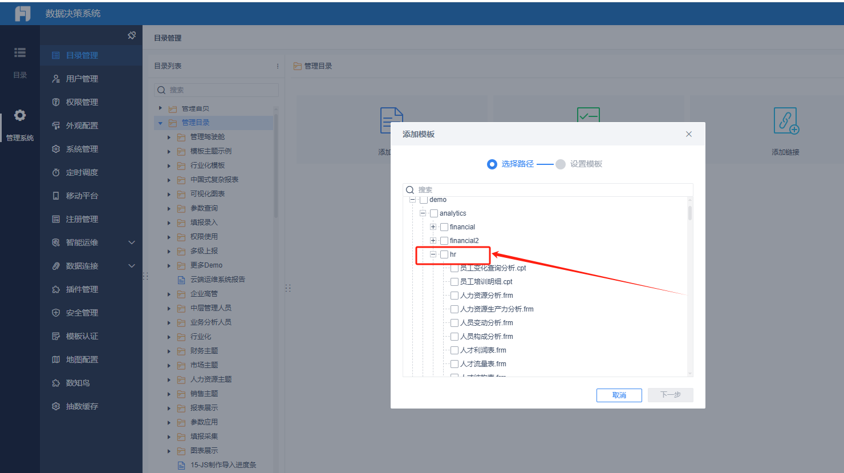Expand the 管理驾驶舱 folder
844x473 pixels.
click(169, 137)
